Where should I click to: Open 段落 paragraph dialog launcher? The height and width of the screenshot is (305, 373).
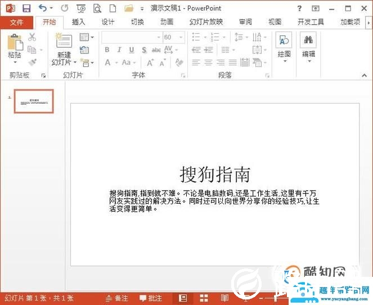click(x=267, y=75)
